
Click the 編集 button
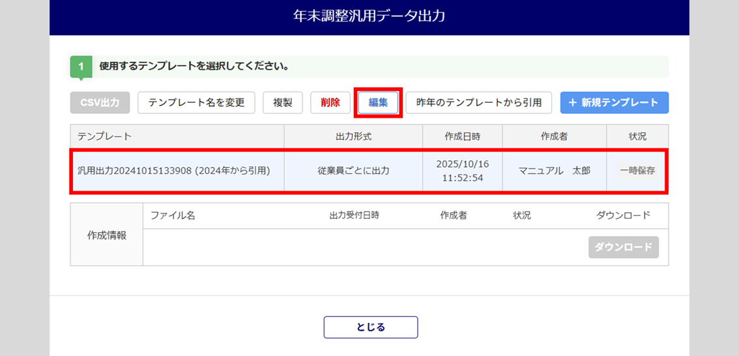[378, 103]
